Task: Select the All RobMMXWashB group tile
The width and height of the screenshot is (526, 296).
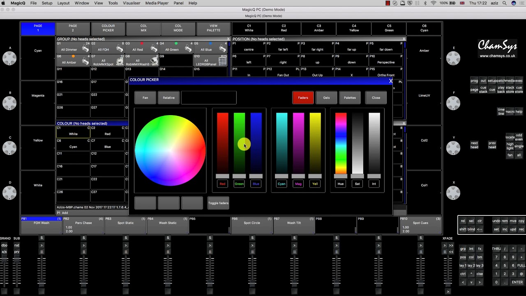Action: click(x=141, y=60)
